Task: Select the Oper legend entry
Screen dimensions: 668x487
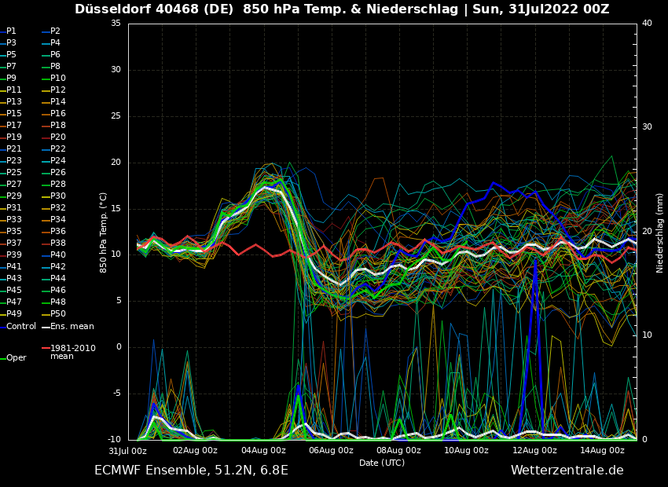Action: (x=17, y=358)
